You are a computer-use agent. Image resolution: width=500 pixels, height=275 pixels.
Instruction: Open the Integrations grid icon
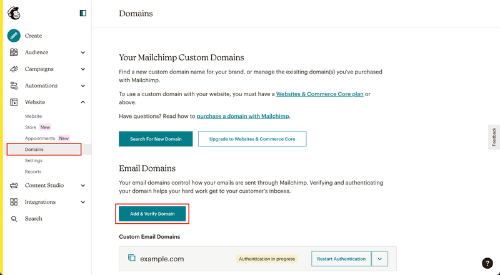coord(14,202)
